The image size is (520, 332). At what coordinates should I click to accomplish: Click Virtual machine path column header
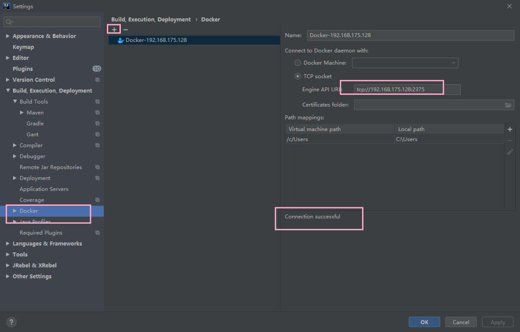coord(339,129)
